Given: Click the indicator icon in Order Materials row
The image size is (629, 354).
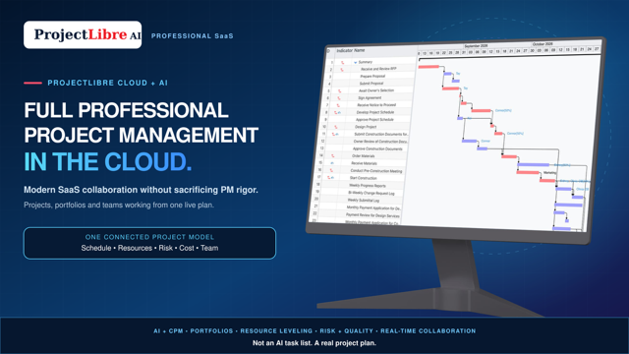Looking at the screenshot, I should tap(332, 156).
